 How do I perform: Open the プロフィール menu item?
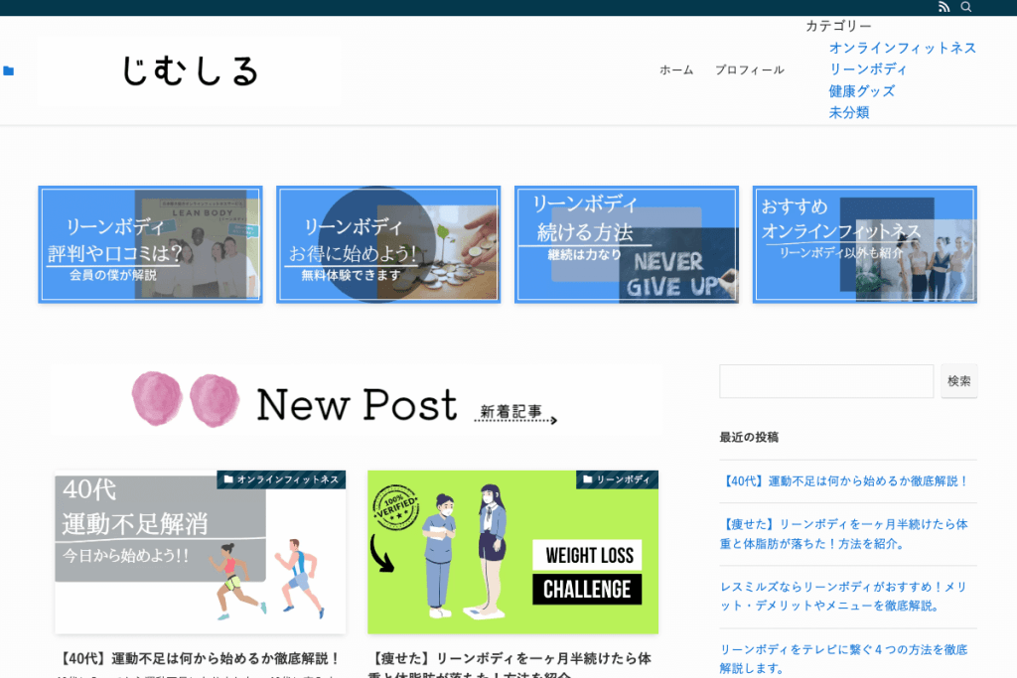749,69
